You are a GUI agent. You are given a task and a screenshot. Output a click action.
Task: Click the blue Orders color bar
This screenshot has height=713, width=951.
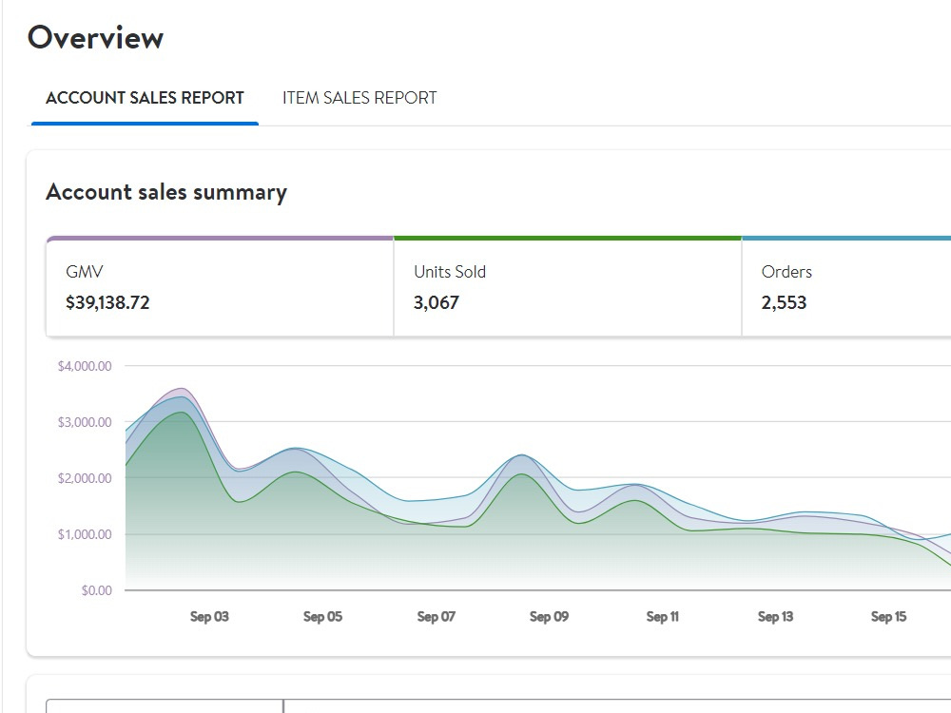(846, 239)
